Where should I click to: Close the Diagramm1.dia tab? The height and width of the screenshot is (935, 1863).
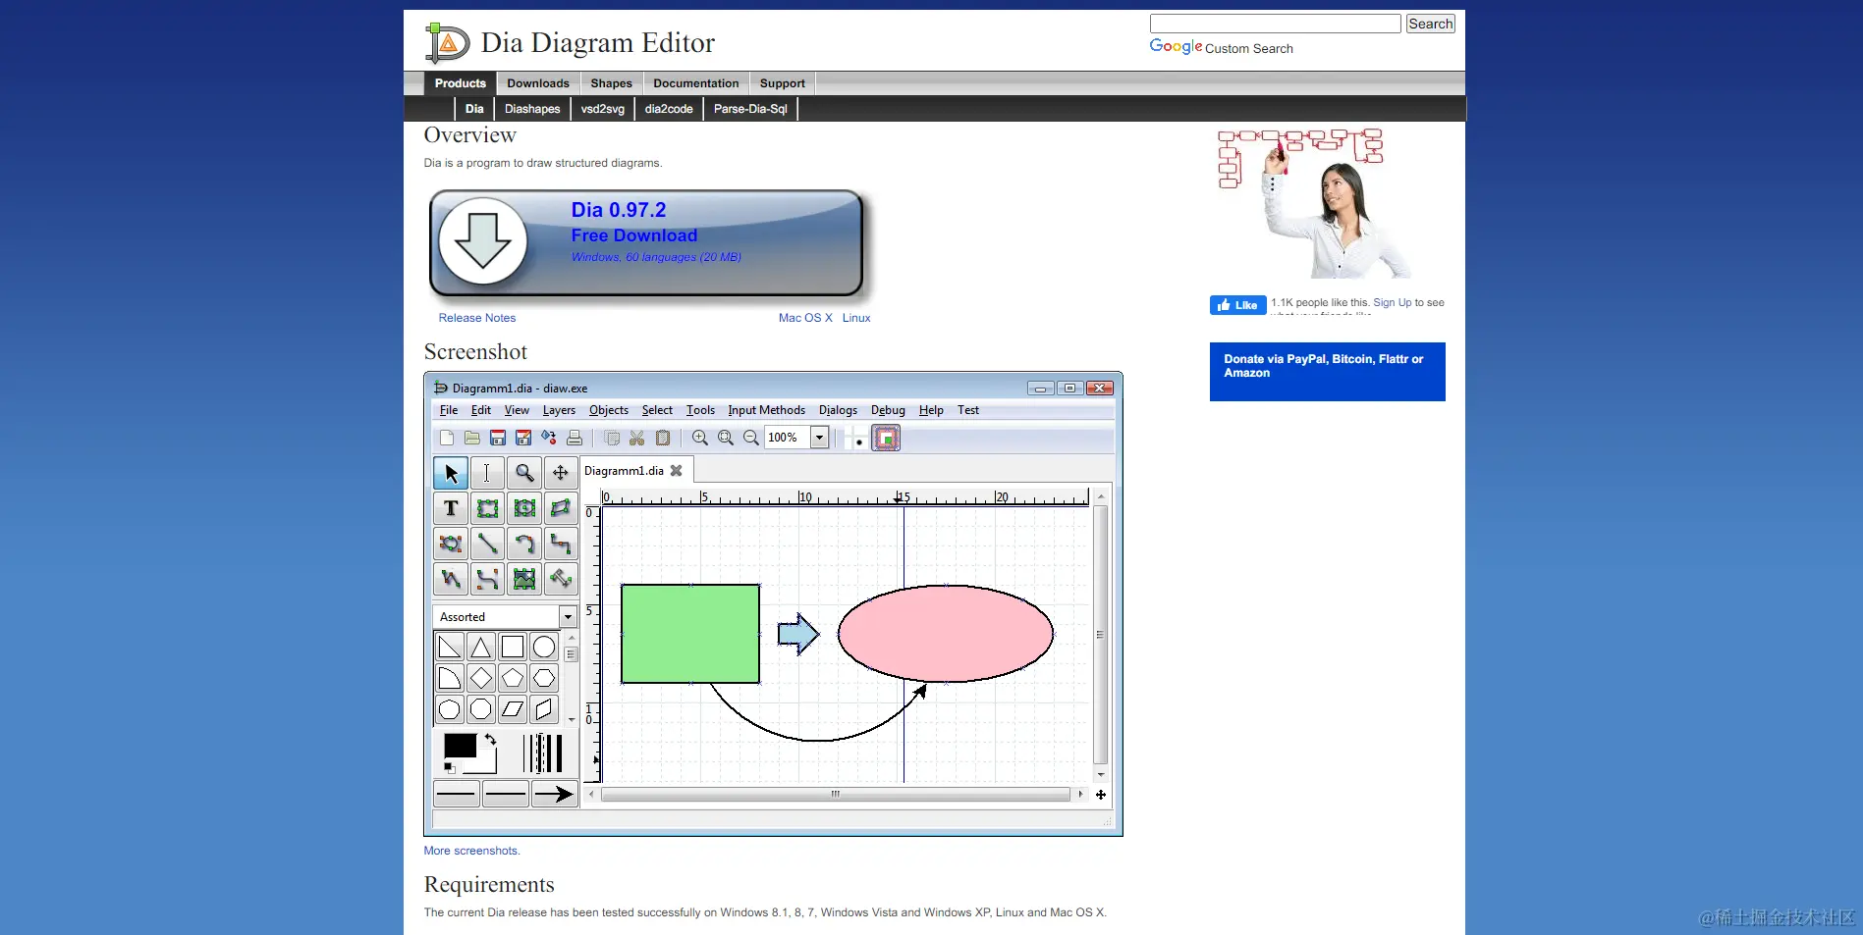676,471
